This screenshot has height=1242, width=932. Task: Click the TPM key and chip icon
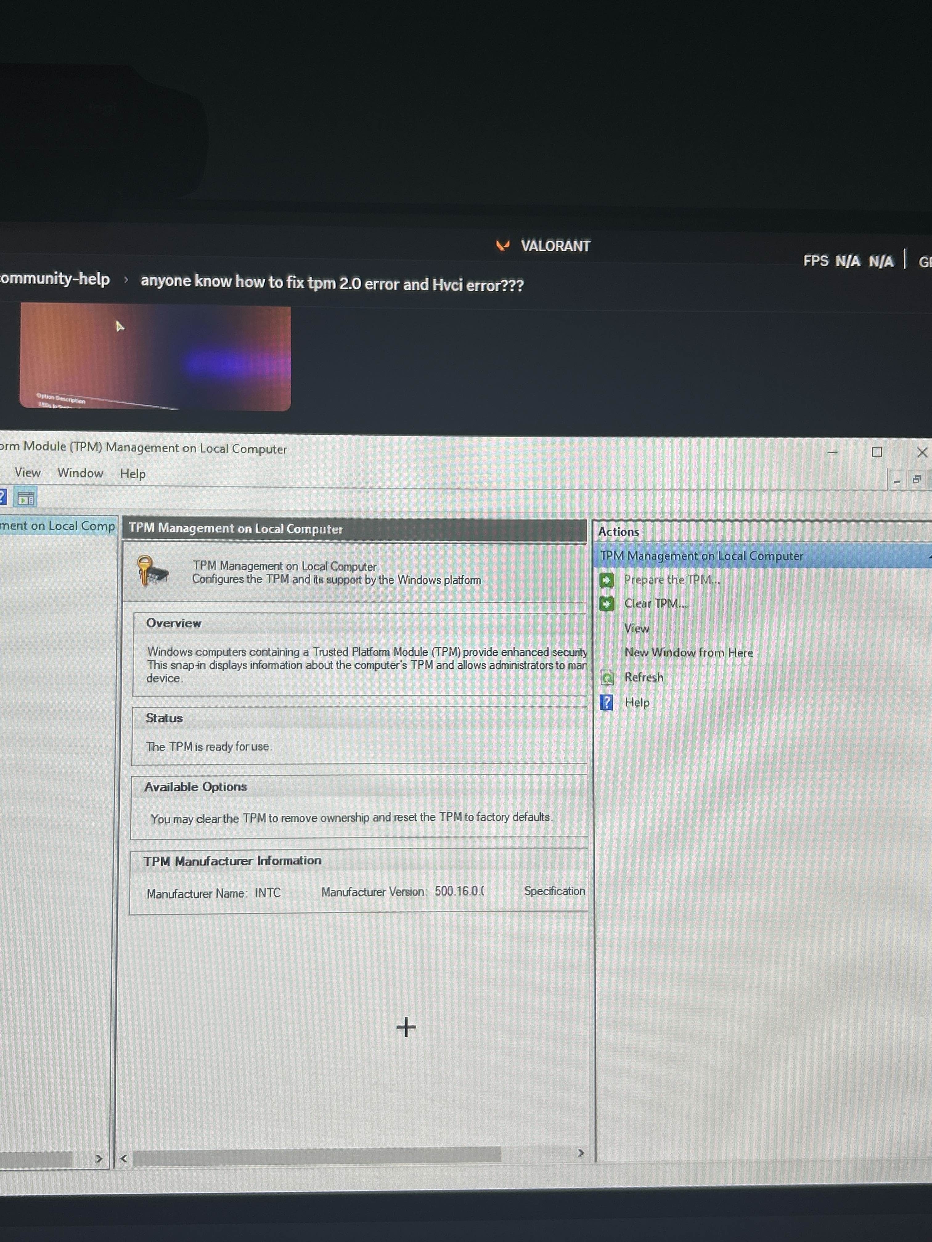point(152,571)
